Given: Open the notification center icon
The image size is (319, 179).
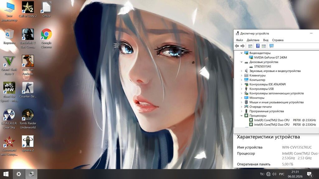Looking at the screenshot, I should pyautogui.click(x=310, y=174).
